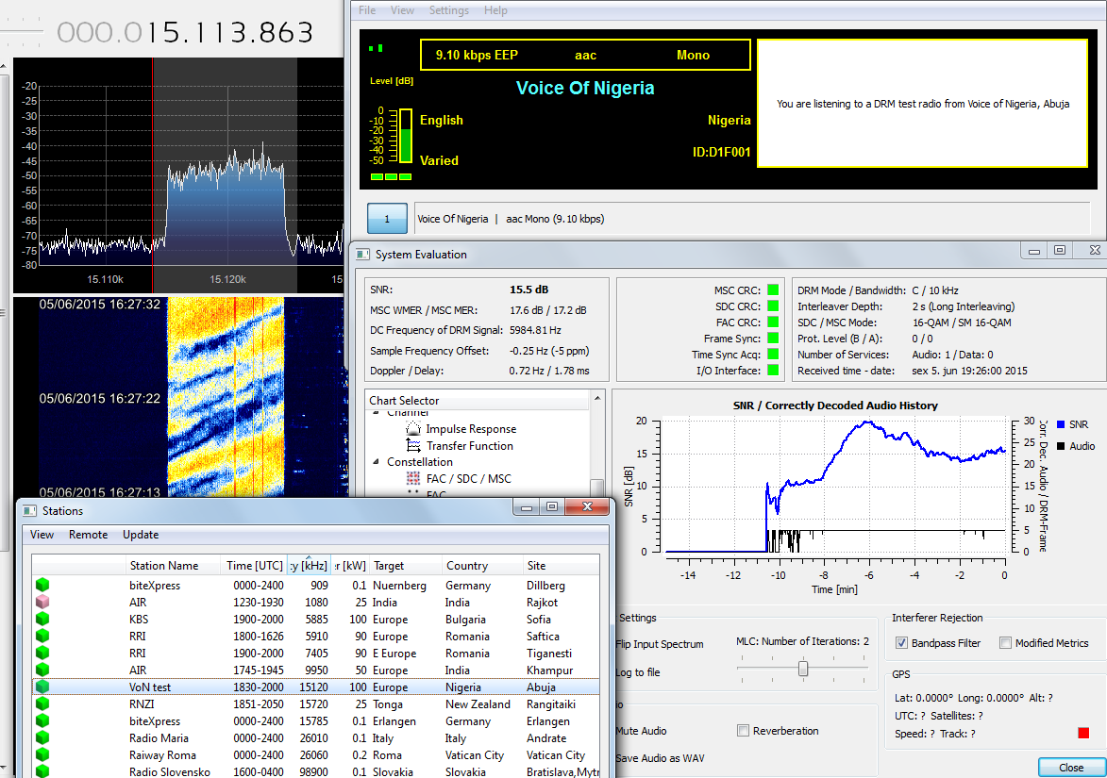
Task: Click the Close button in System Evaluation
Action: click(1071, 768)
